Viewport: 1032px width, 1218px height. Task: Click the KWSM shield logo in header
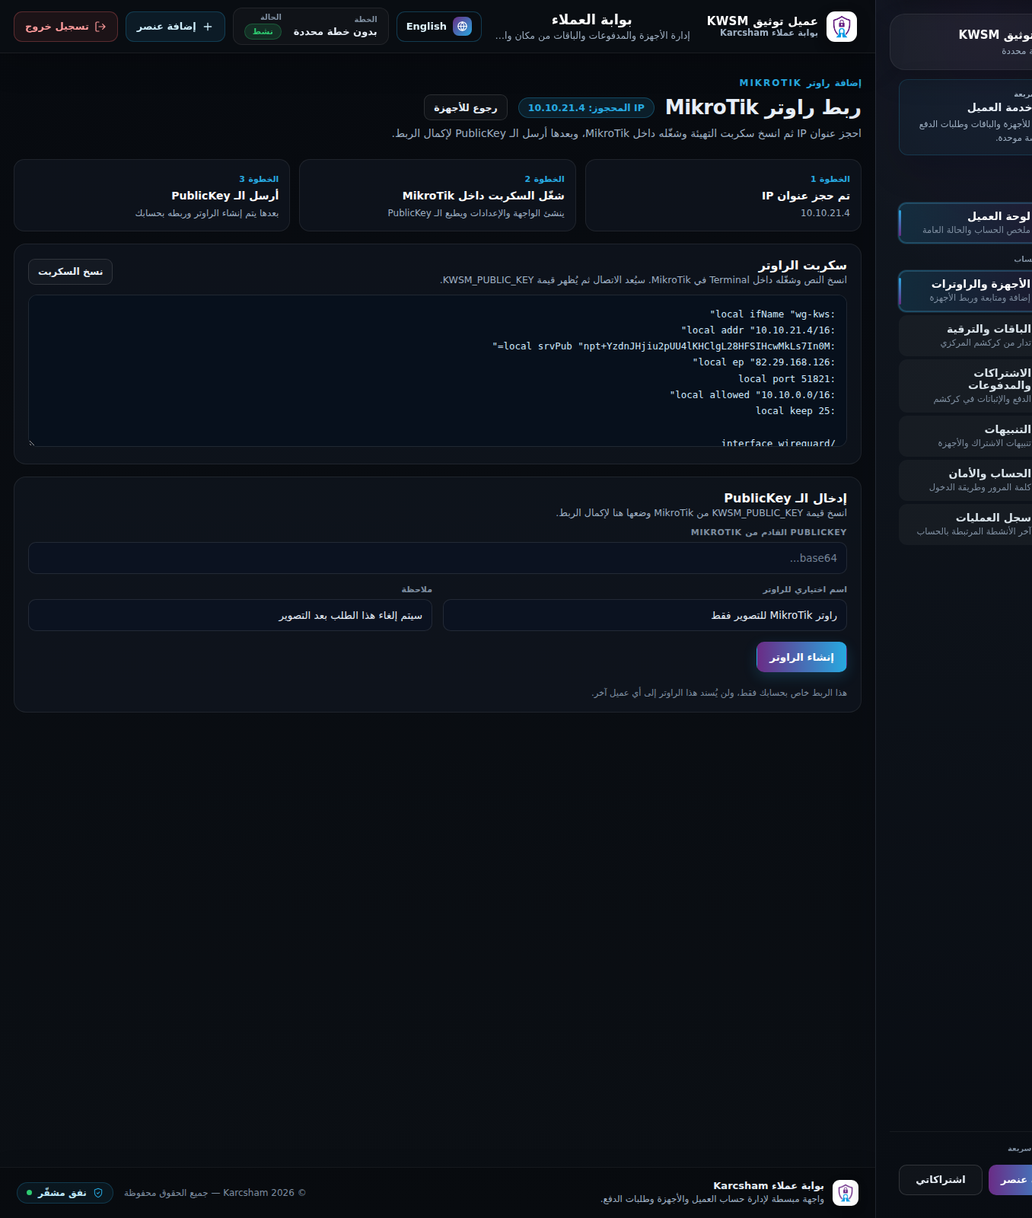[x=841, y=27]
